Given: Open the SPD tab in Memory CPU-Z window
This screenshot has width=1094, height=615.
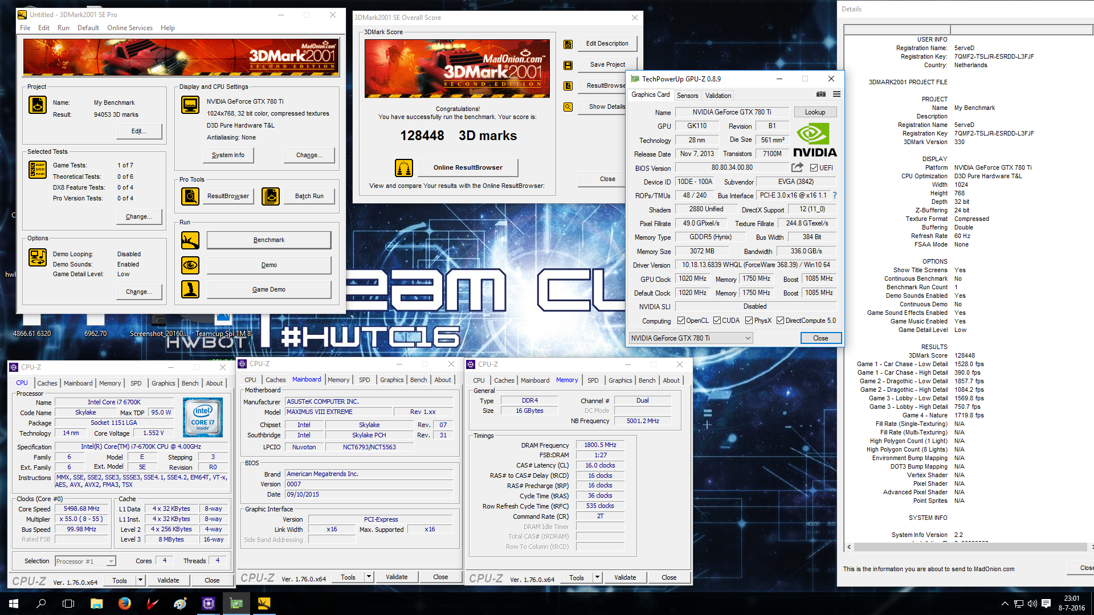Looking at the screenshot, I should coord(593,380).
